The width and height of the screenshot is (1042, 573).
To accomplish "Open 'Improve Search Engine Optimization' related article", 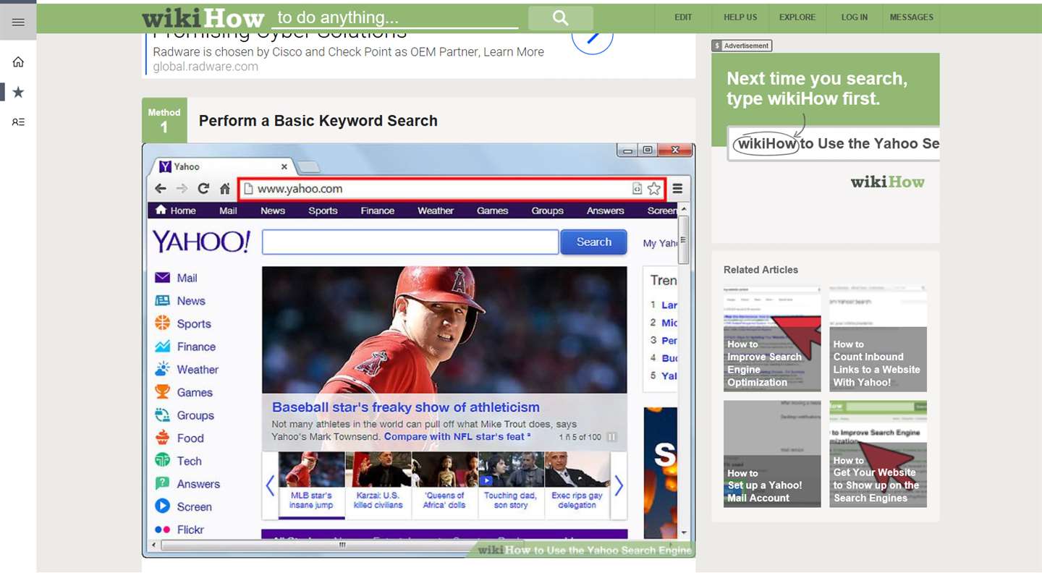I will click(x=772, y=339).
